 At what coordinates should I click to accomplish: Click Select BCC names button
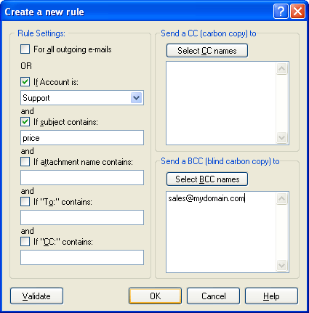[x=207, y=179]
